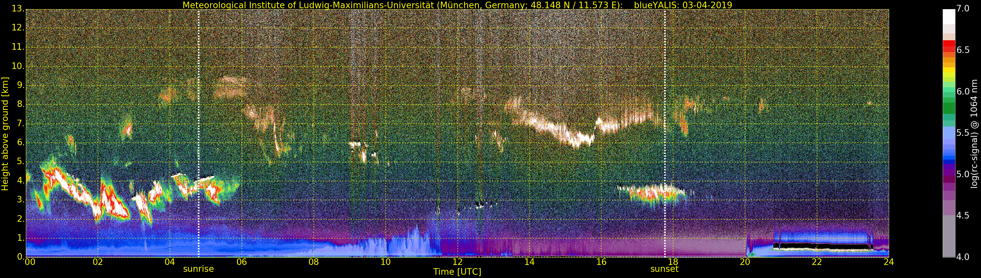Click the colorbar tick label '5.0'
Viewport: 981px width, 278px height.
coord(963,174)
